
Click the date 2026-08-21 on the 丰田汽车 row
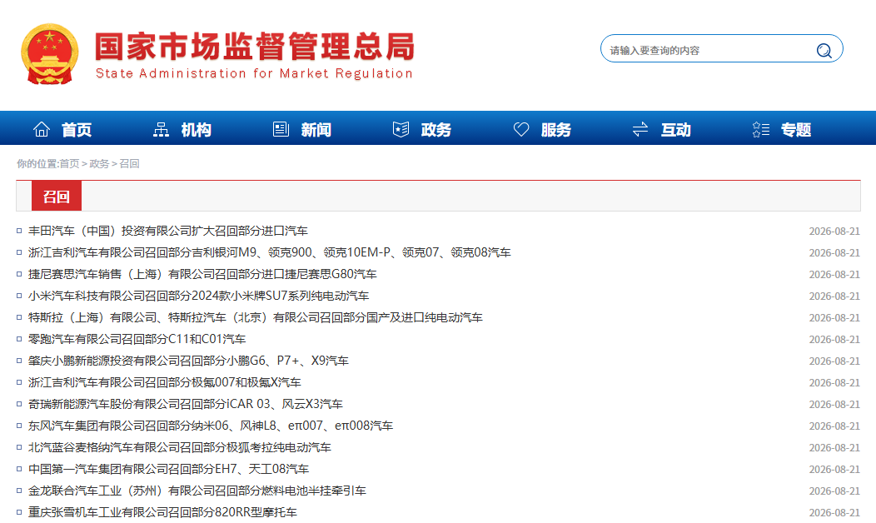pyautogui.click(x=834, y=232)
